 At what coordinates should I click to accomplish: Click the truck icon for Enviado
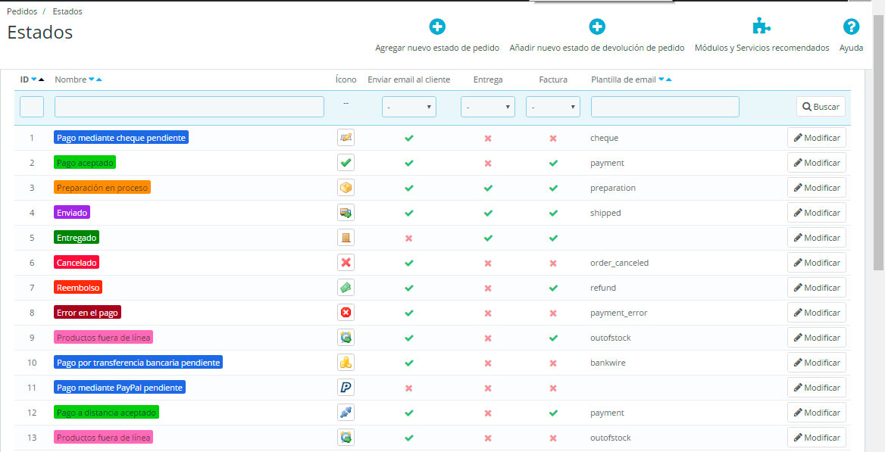click(346, 213)
